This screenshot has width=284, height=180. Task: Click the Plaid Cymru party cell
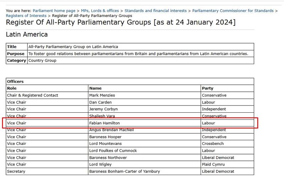point(213,165)
